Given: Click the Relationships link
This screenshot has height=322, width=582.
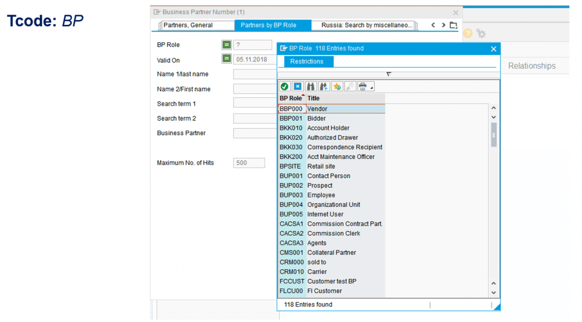Looking at the screenshot, I should 531,66.
